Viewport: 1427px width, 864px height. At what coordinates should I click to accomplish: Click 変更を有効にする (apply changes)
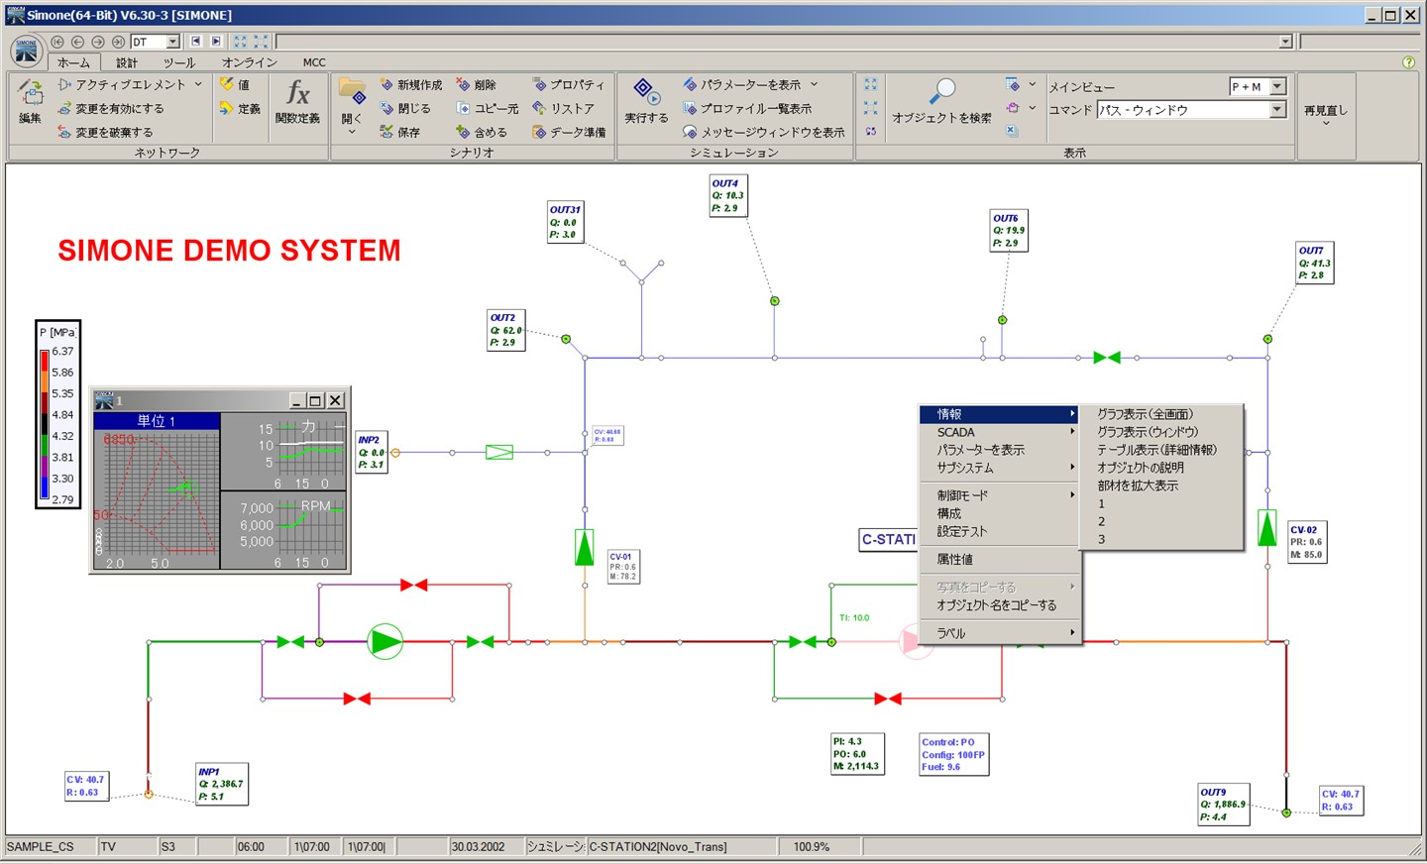pos(111,109)
